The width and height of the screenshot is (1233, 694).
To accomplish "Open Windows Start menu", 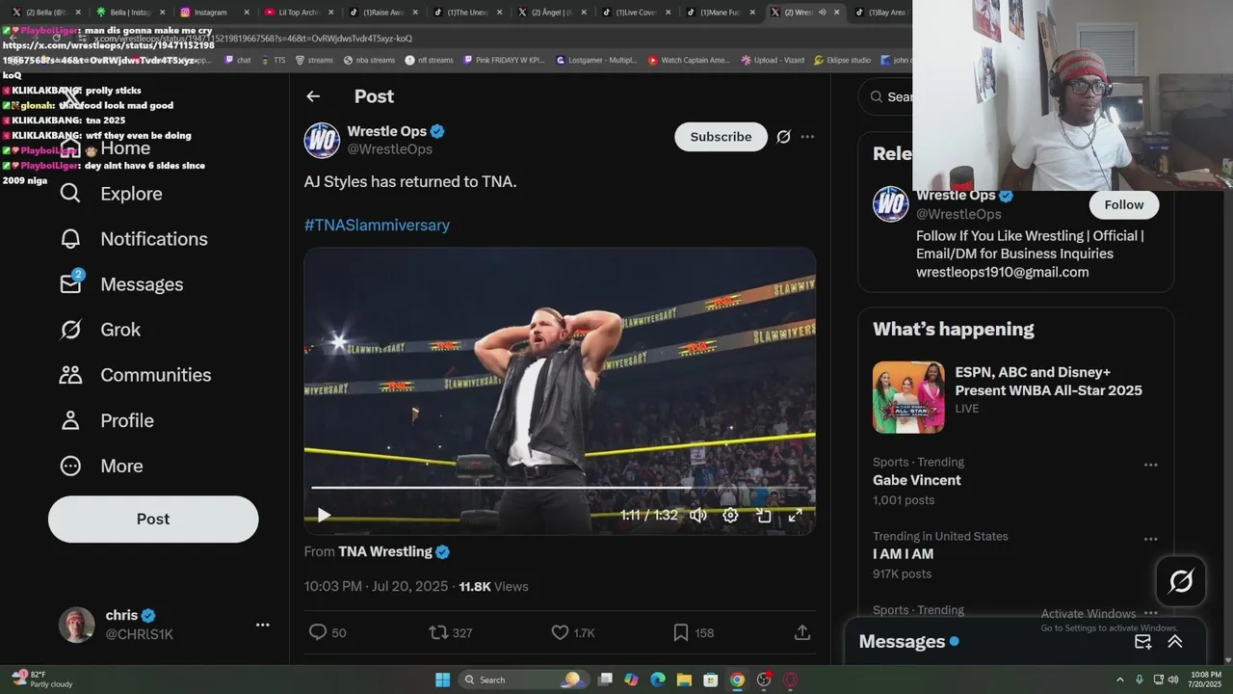I will coord(442,680).
